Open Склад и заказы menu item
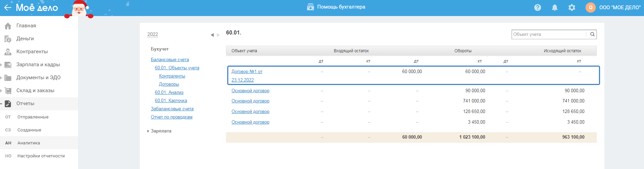The width and height of the screenshot is (644, 169). point(35,90)
